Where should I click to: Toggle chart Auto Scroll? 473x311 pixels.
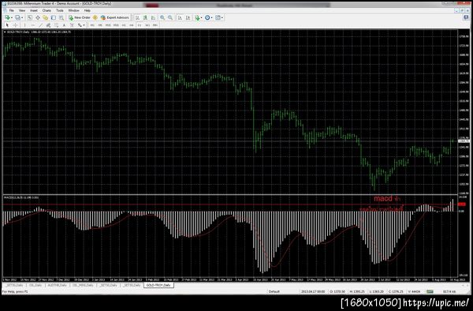[x=180, y=18]
